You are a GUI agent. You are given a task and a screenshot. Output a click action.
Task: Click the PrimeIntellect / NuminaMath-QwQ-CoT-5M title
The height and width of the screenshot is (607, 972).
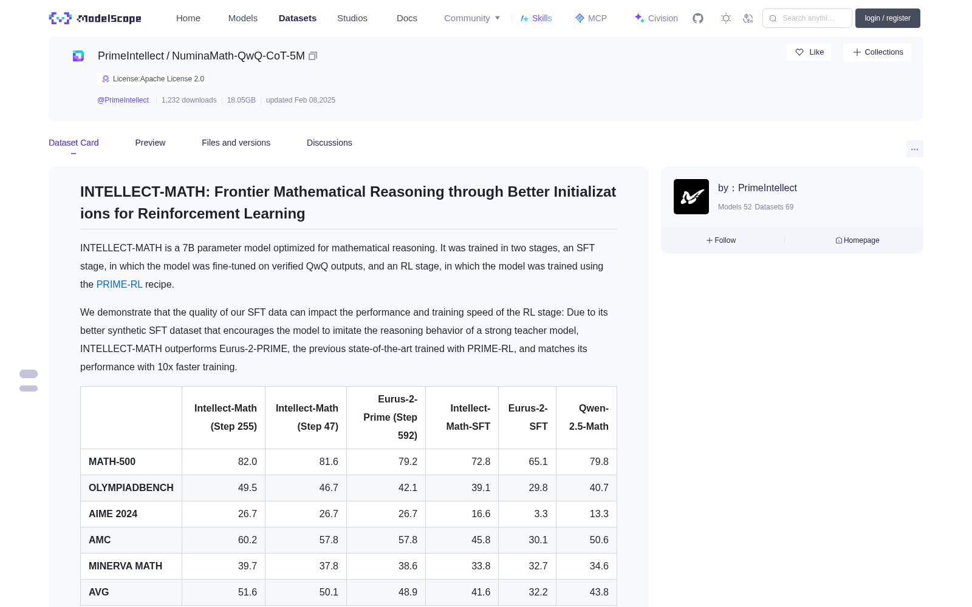coord(201,56)
